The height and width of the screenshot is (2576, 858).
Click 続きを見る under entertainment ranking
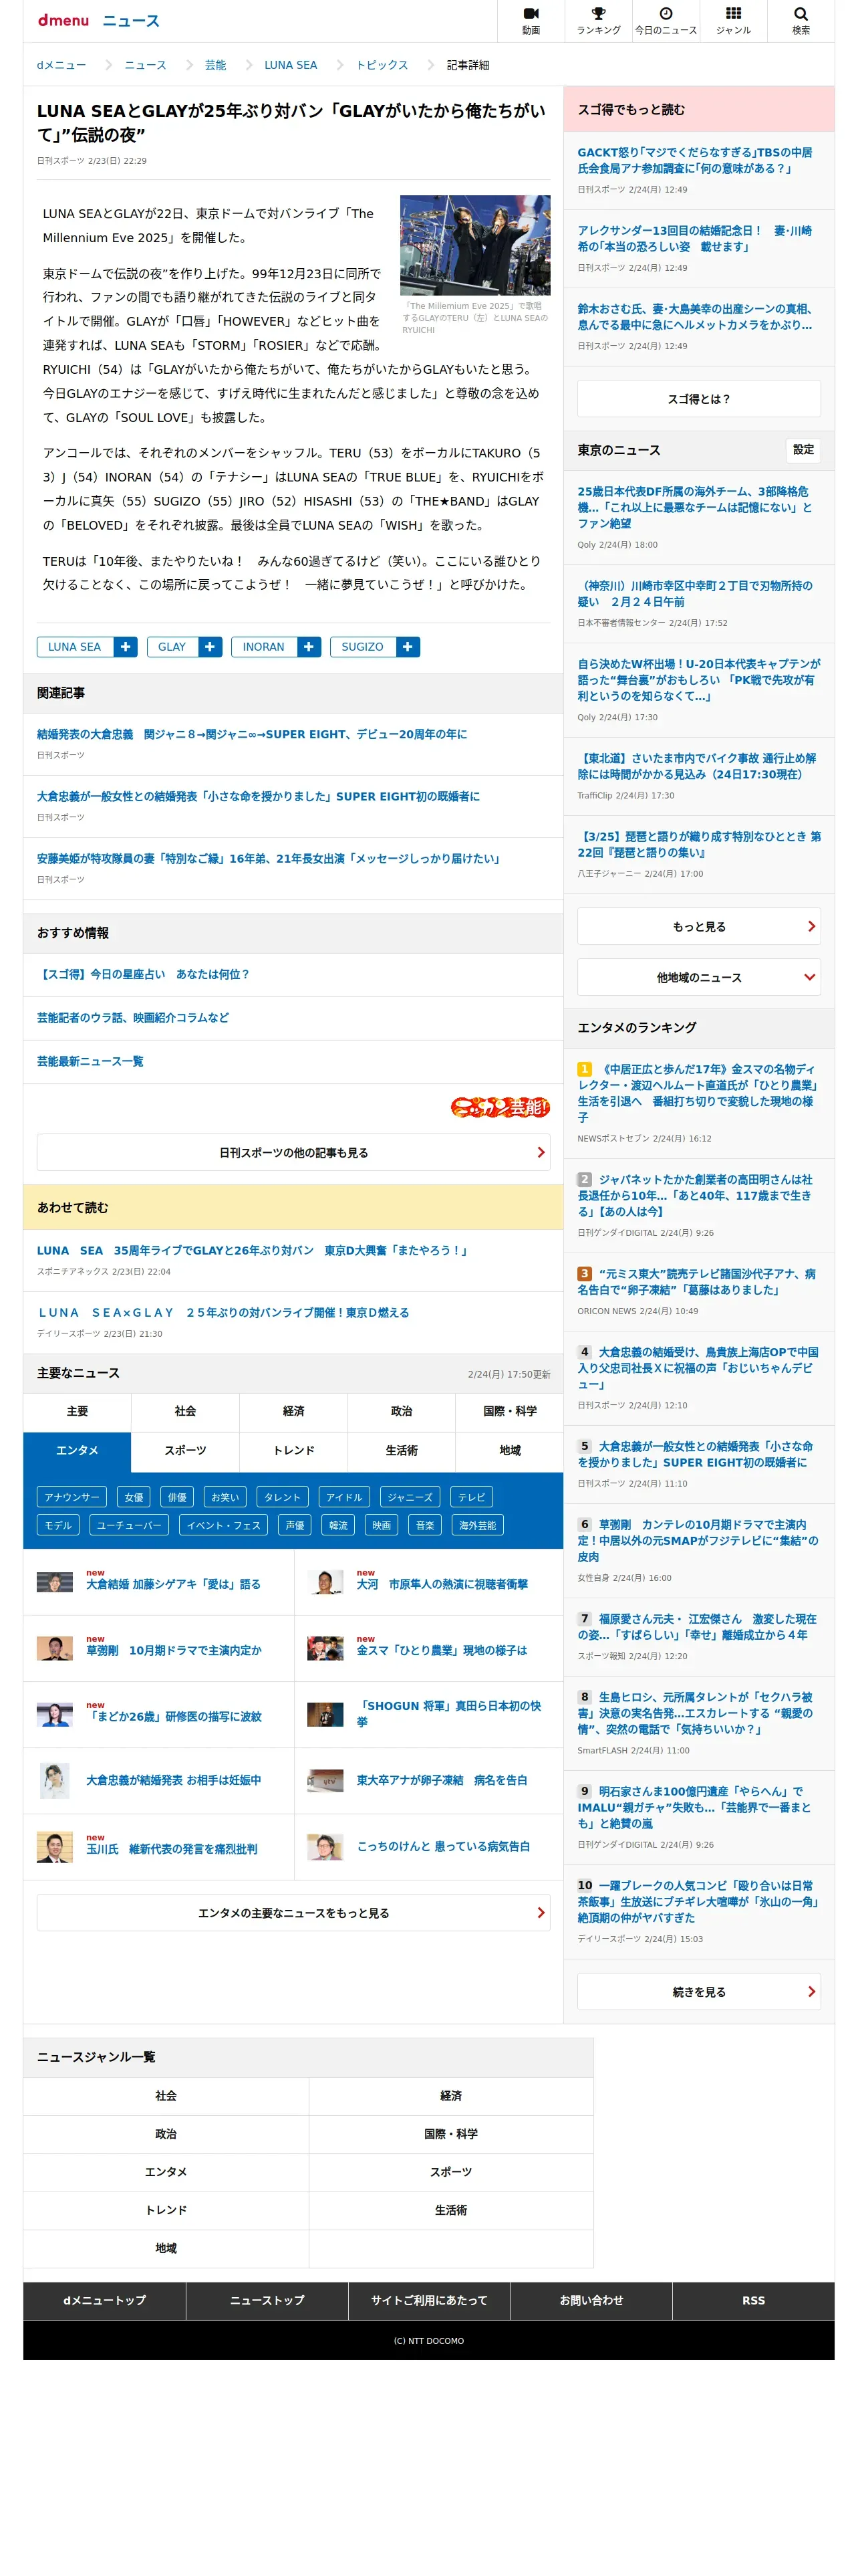[699, 1992]
